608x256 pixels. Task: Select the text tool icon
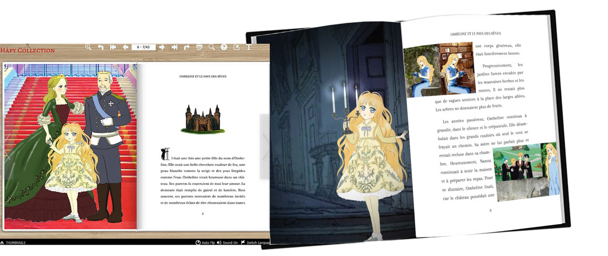(x=249, y=47)
